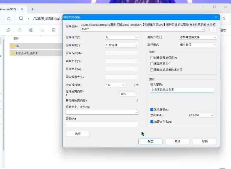
Task: Select 上老王论坛当老王 folder in Explorer
Action: click(x=36, y=53)
